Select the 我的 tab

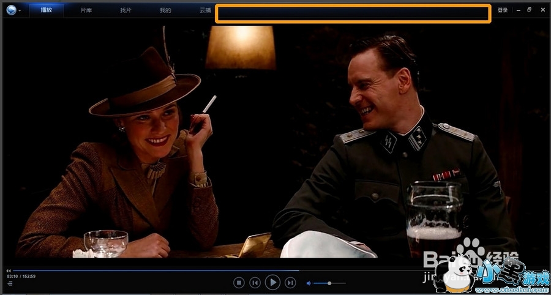point(165,10)
